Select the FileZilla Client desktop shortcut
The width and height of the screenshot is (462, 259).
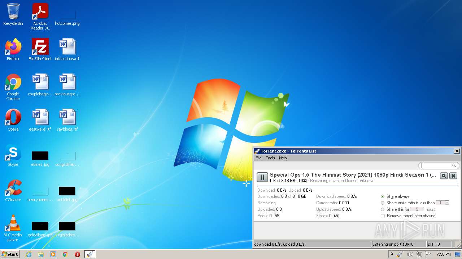[x=40, y=50]
